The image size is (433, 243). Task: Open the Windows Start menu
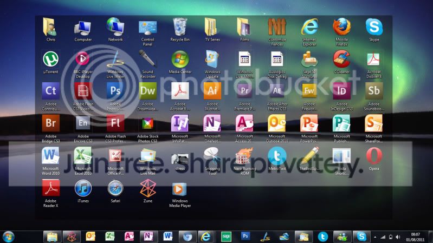coord(8,237)
